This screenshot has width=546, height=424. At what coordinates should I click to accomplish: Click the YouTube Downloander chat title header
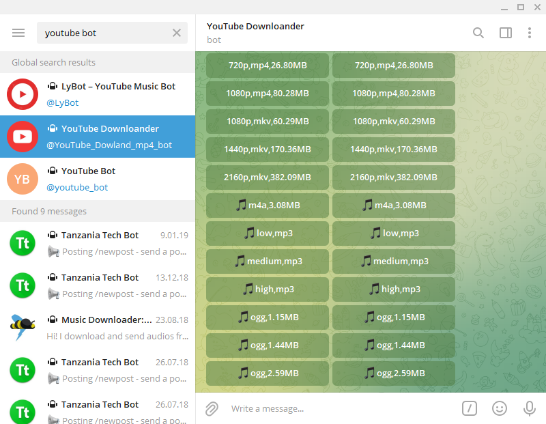tap(255, 27)
